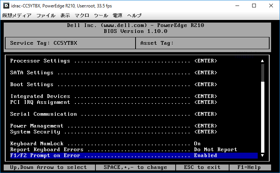Click the iDRAC console window icon

(6, 6)
